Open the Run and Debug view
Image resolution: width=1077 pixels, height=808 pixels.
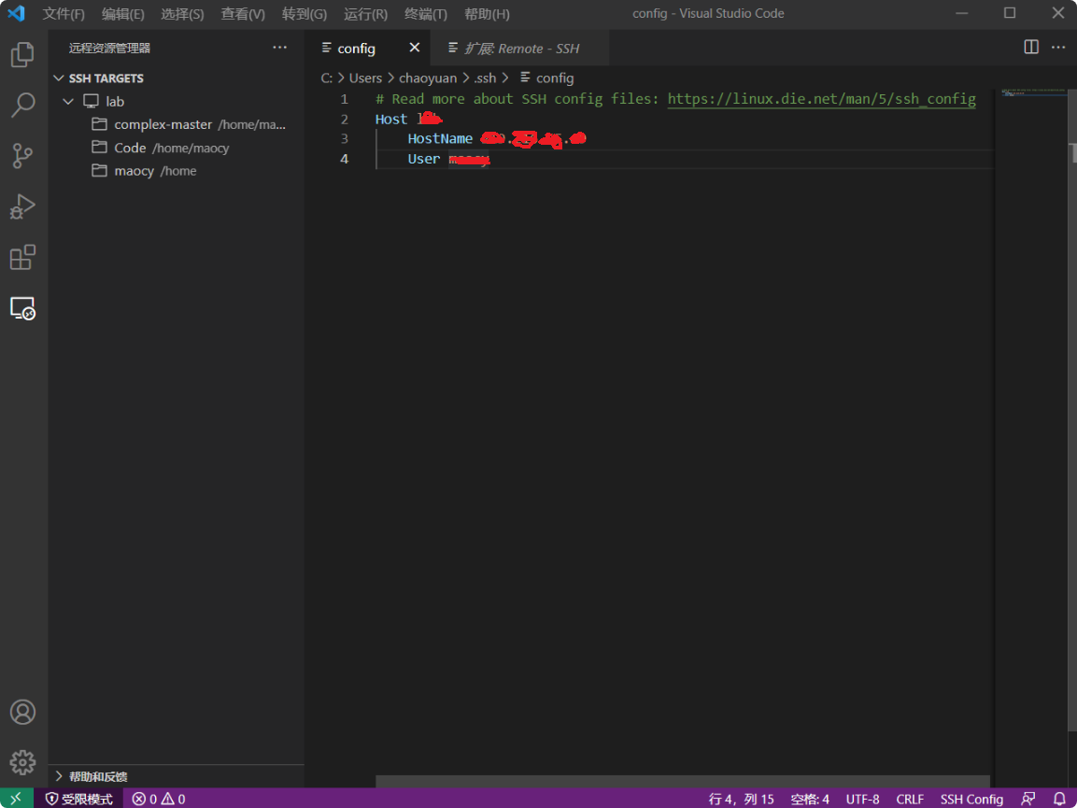tap(22, 206)
